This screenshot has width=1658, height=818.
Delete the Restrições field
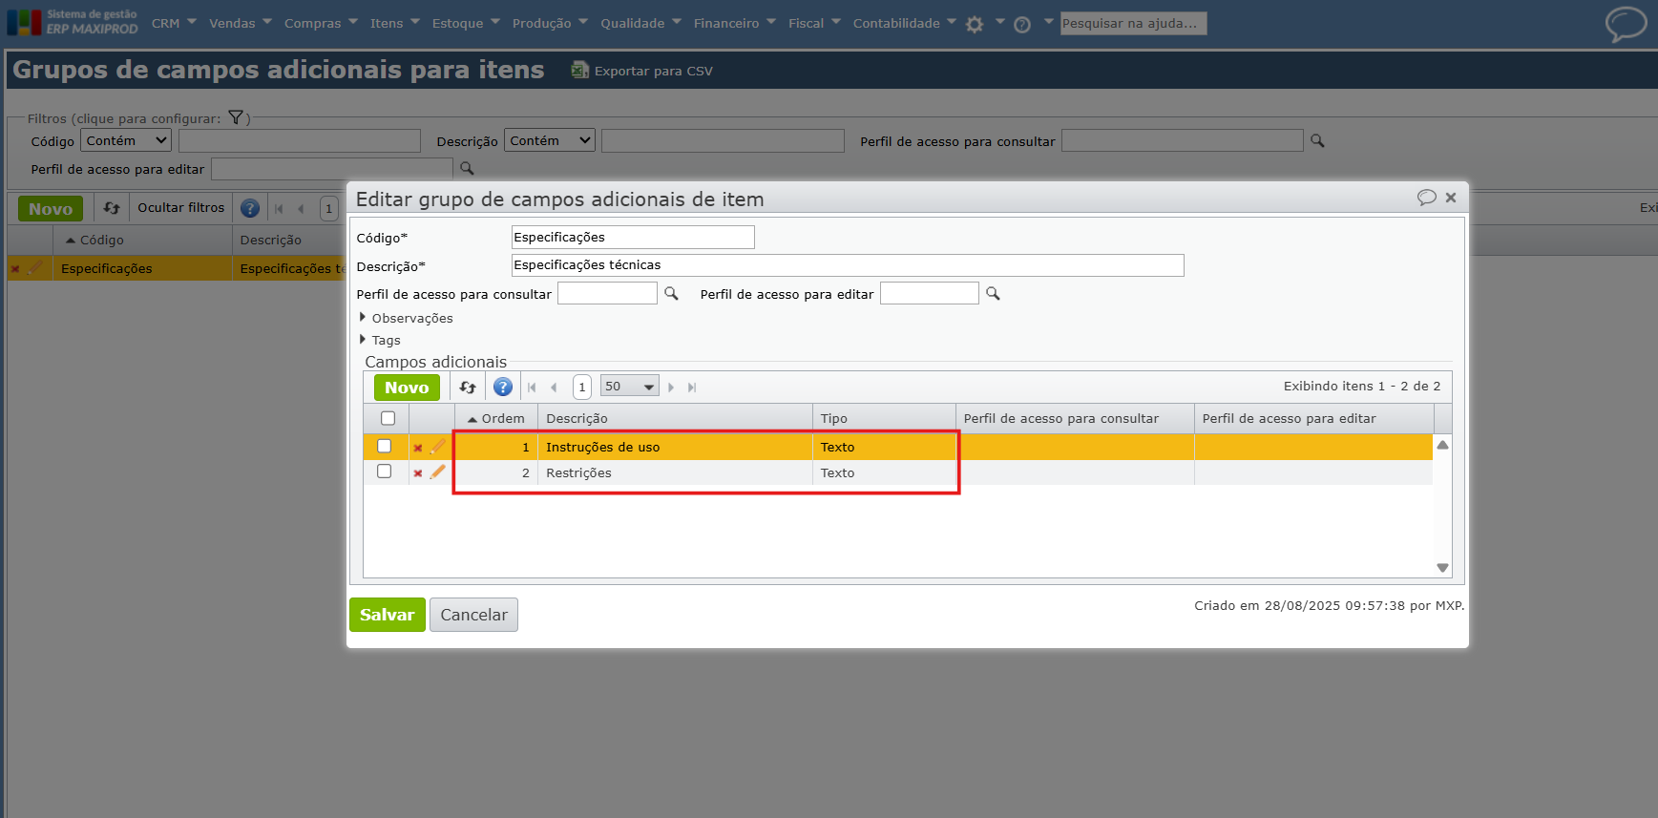tap(418, 473)
